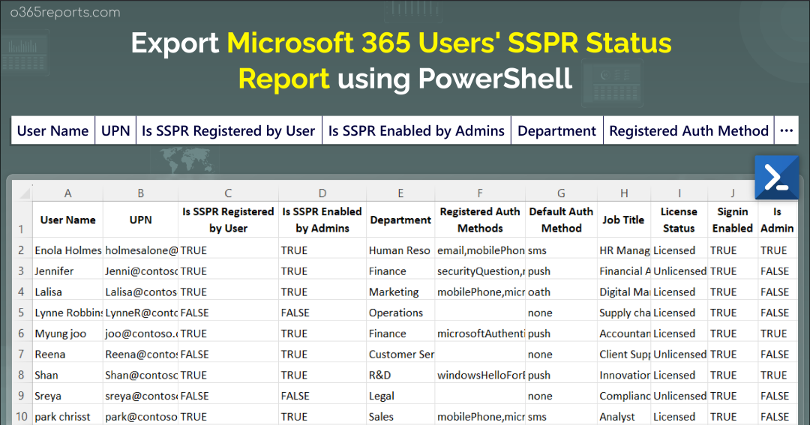Select row 5 header number
The height and width of the screenshot is (425, 810).
coord(21,313)
